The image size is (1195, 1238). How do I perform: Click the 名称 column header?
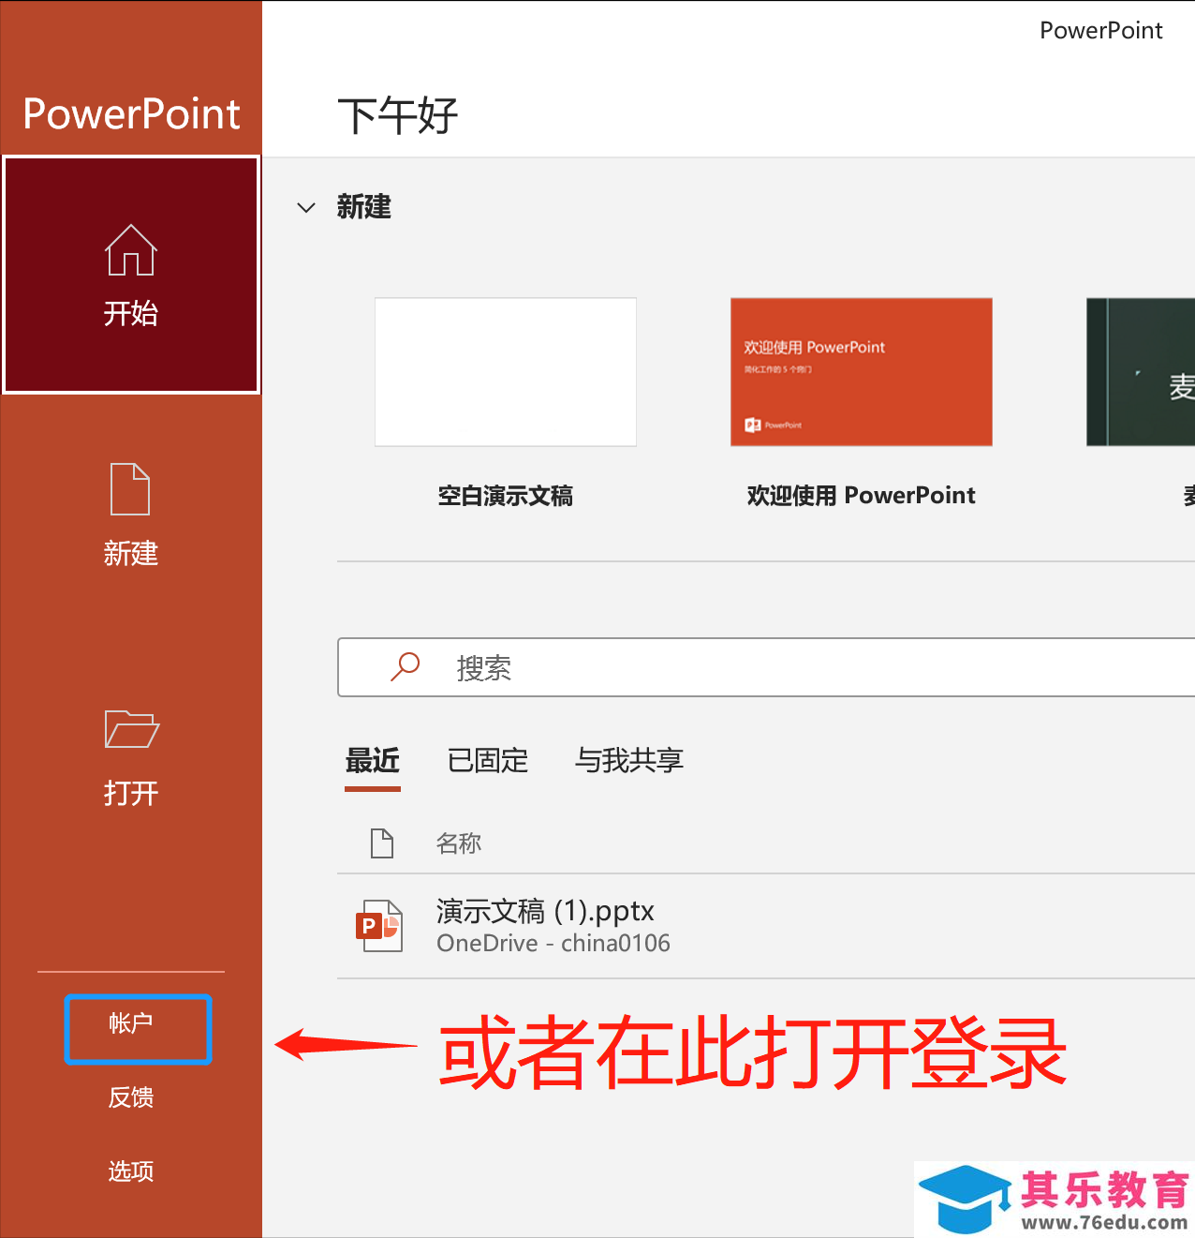tap(459, 843)
